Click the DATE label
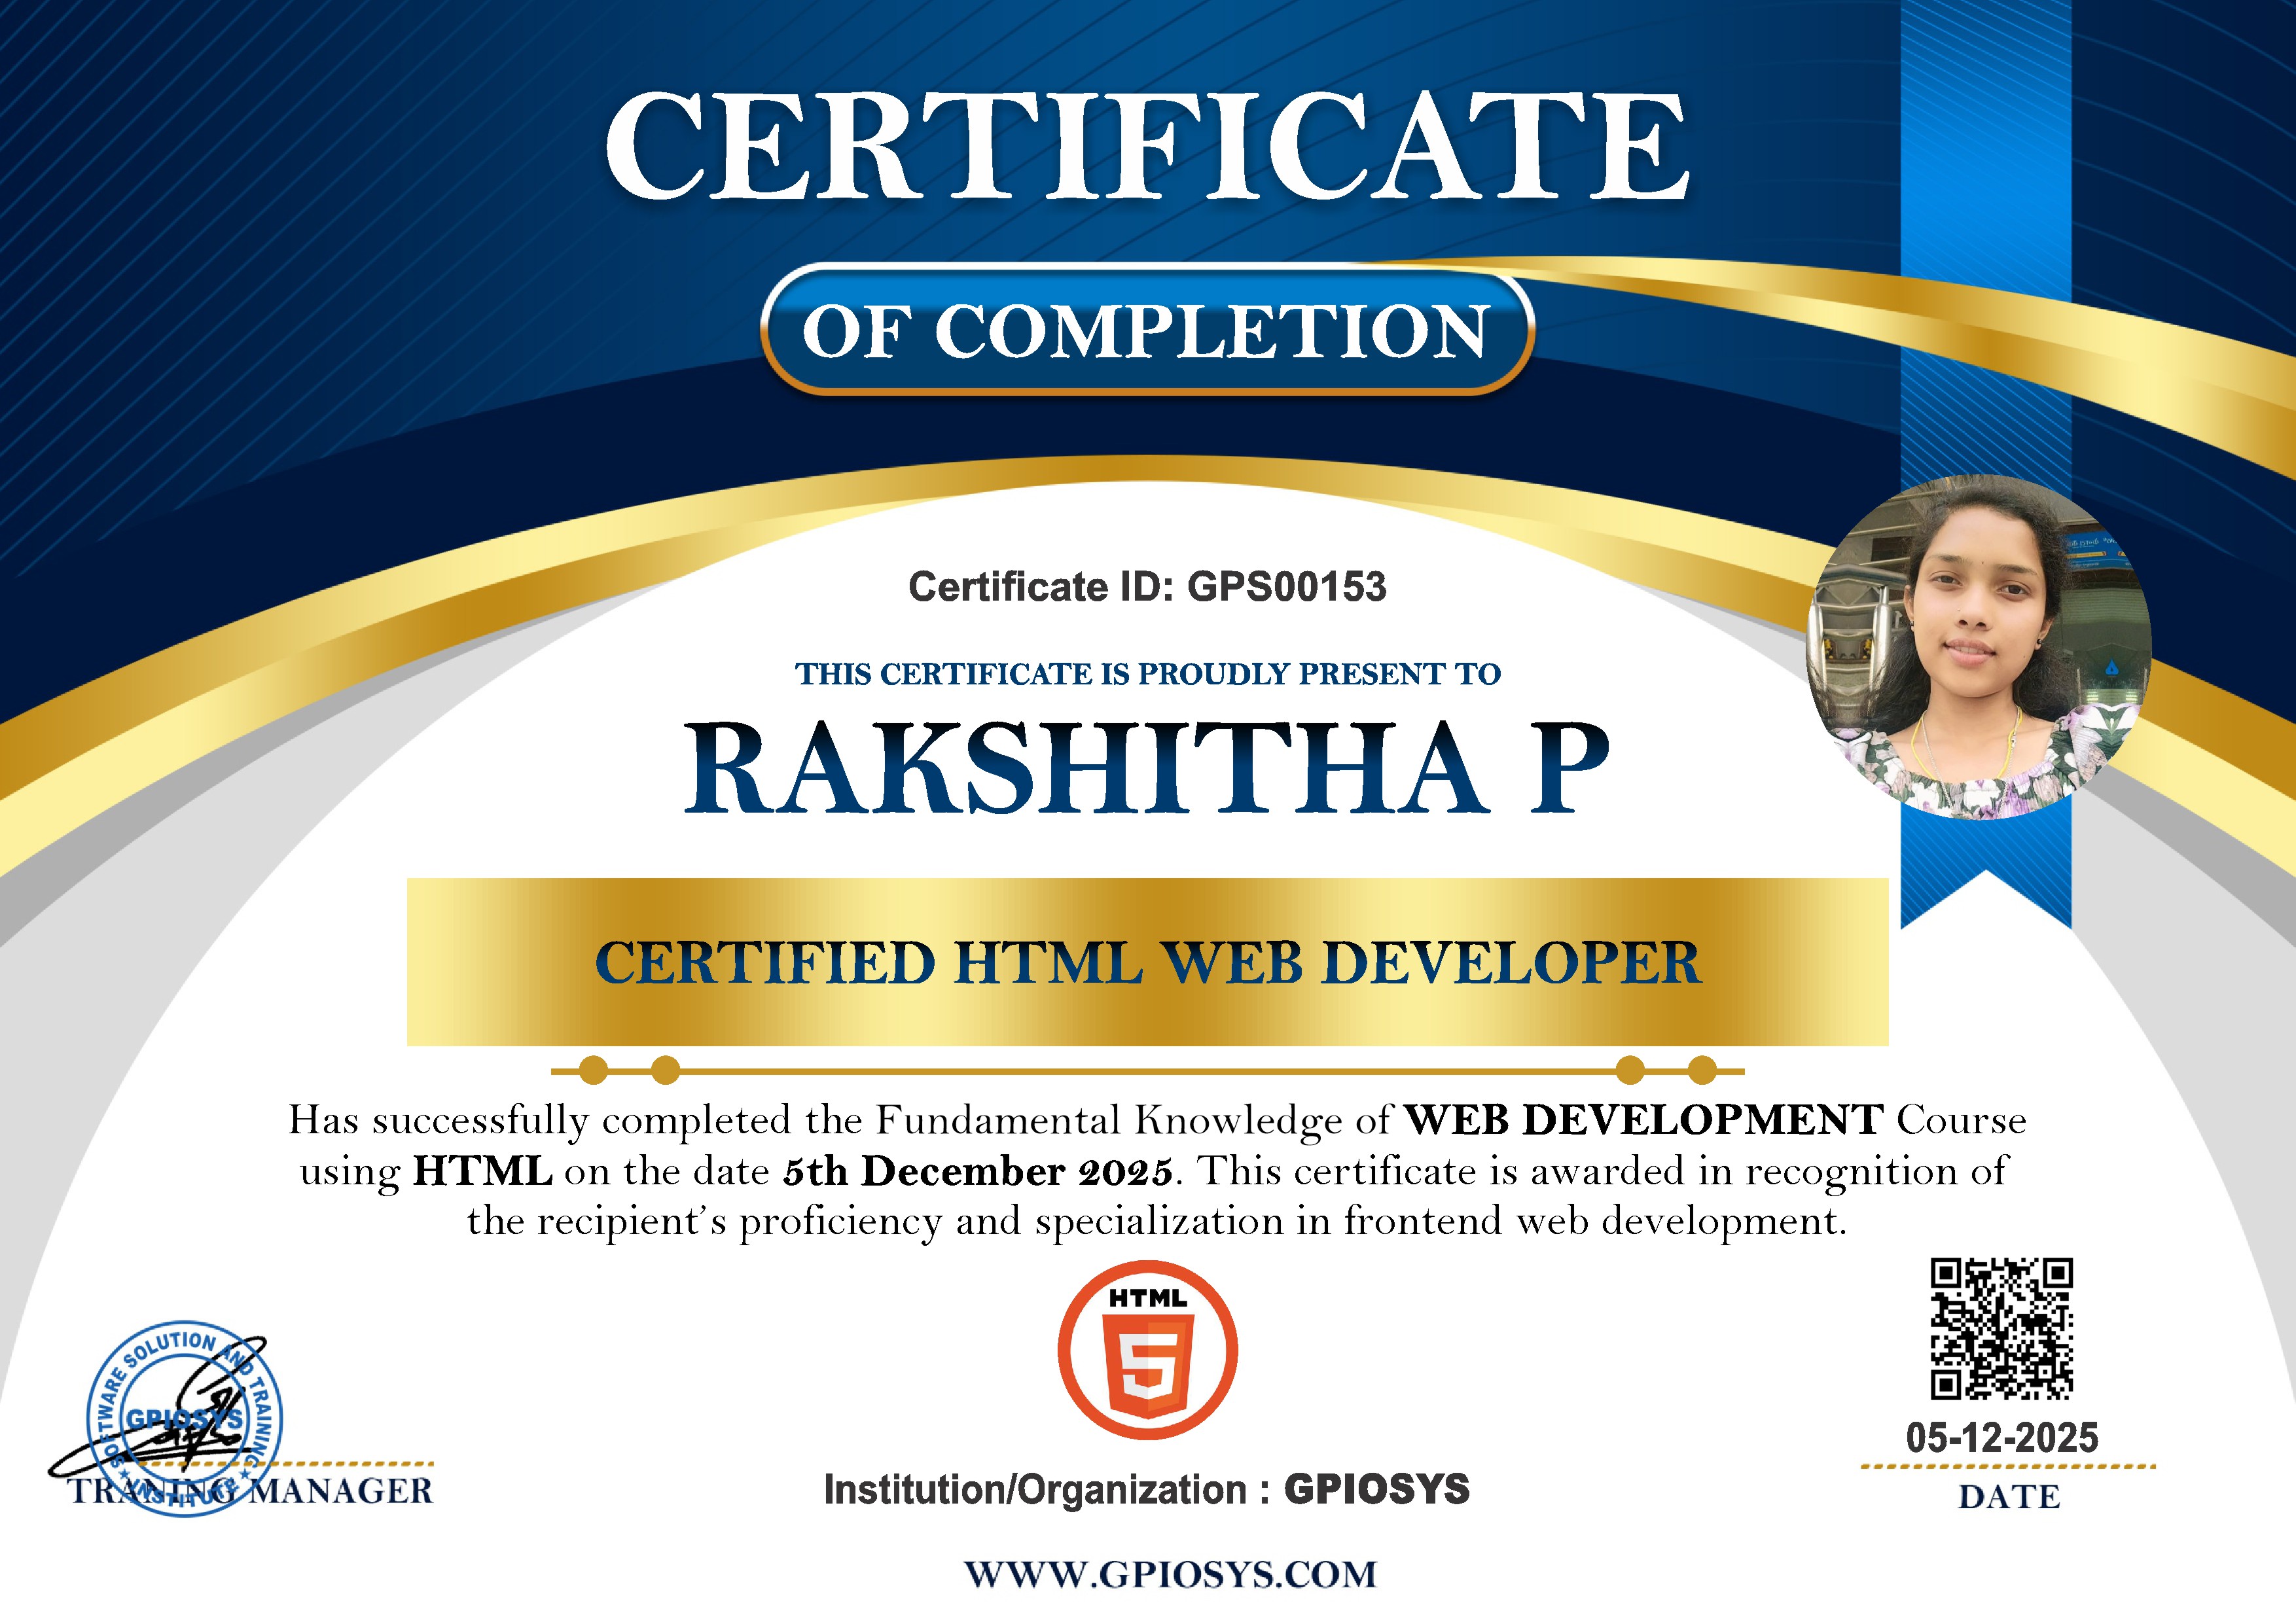Screen dimensions: 2296x1622 point(2008,1497)
